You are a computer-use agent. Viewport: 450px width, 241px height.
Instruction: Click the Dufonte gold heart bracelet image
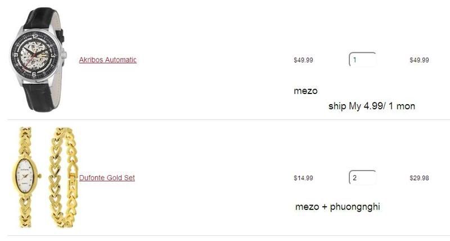(x=61, y=177)
